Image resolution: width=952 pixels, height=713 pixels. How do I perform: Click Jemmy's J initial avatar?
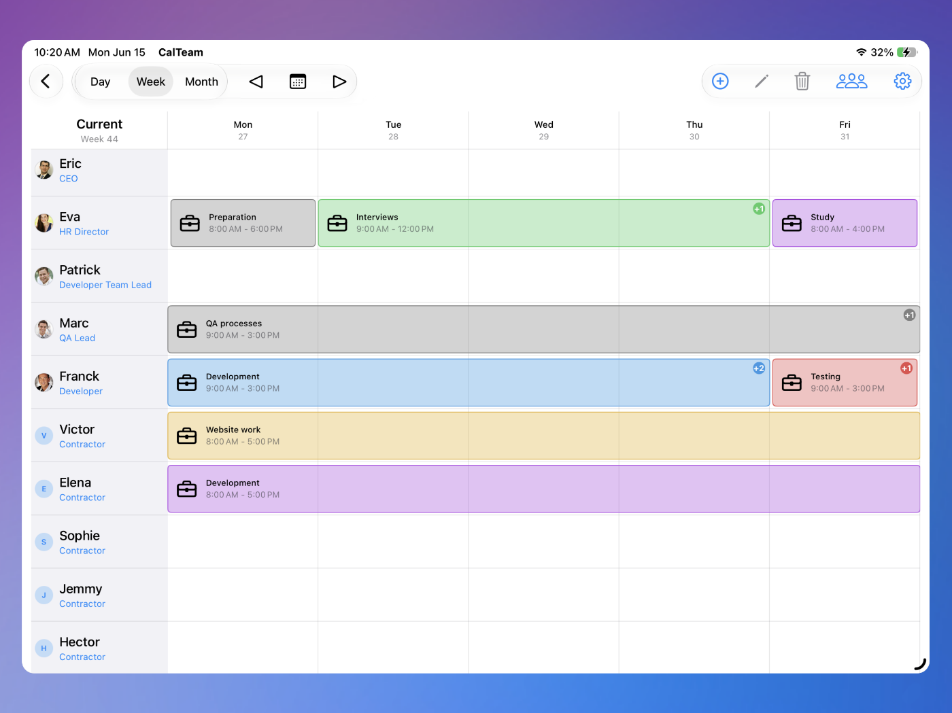(44, 595)
